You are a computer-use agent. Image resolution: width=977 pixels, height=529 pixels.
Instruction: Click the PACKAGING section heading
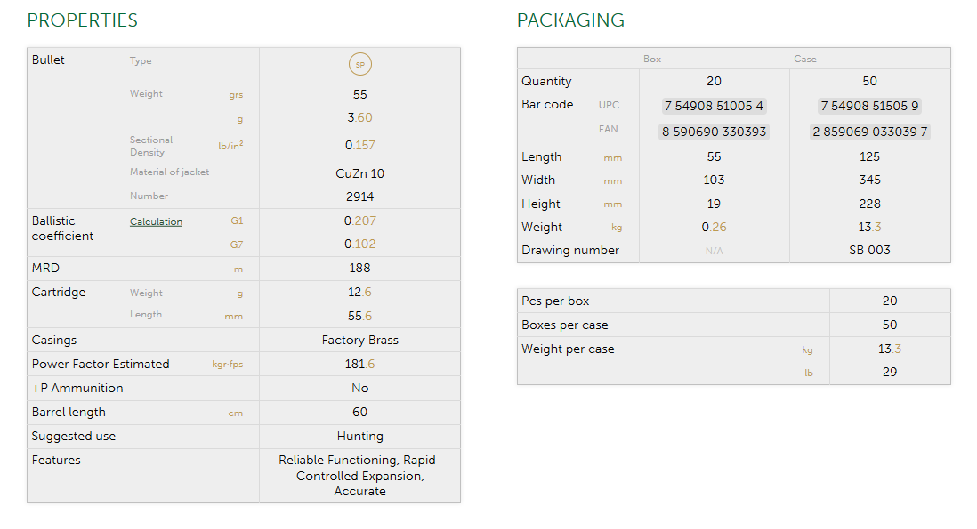pyautogui.click(x=570, y=20)
